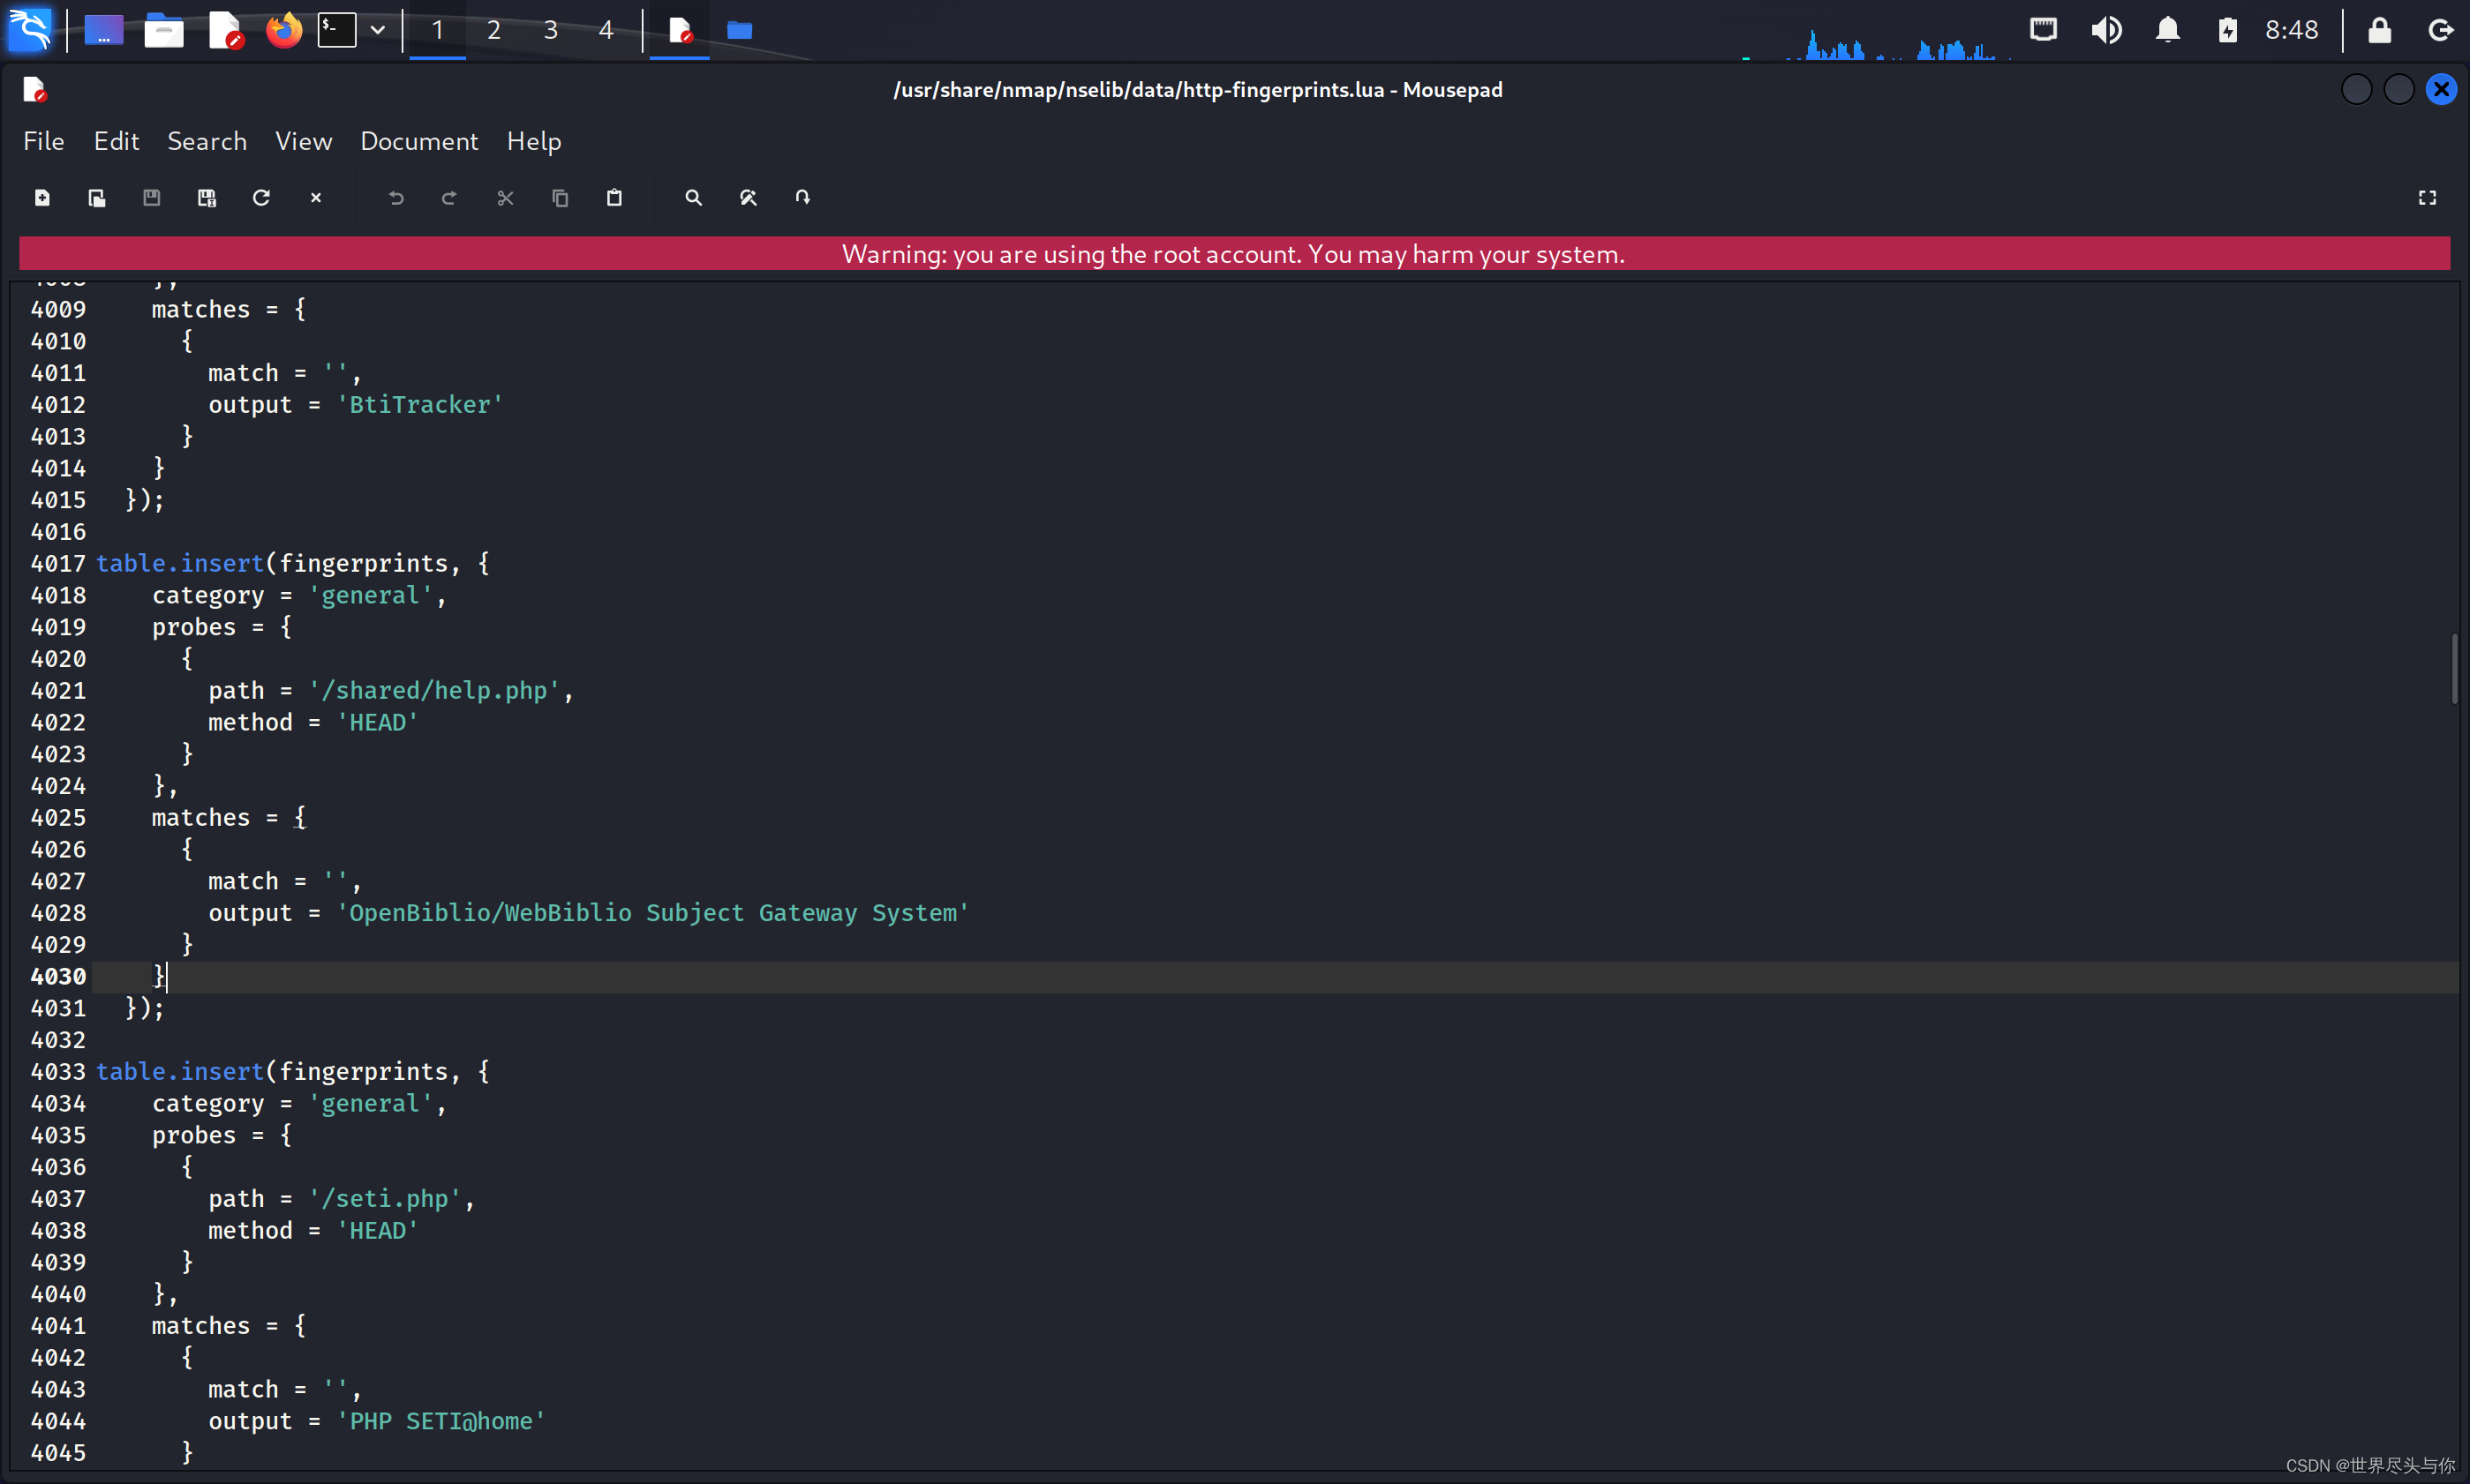The height and width of the screenshot is (1484, 2470).
Task: Open the notifications bell icon
Action: (x=2167, y=30)
